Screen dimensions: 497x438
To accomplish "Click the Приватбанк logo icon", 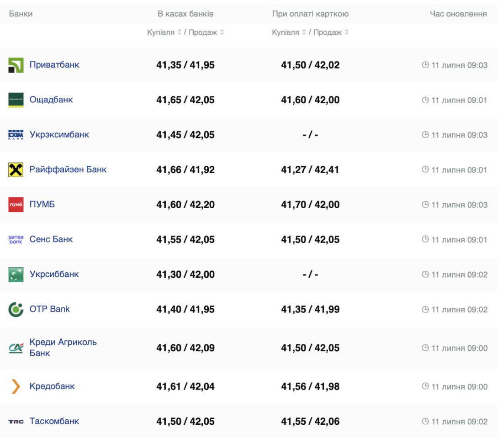I will click(16, 65).
